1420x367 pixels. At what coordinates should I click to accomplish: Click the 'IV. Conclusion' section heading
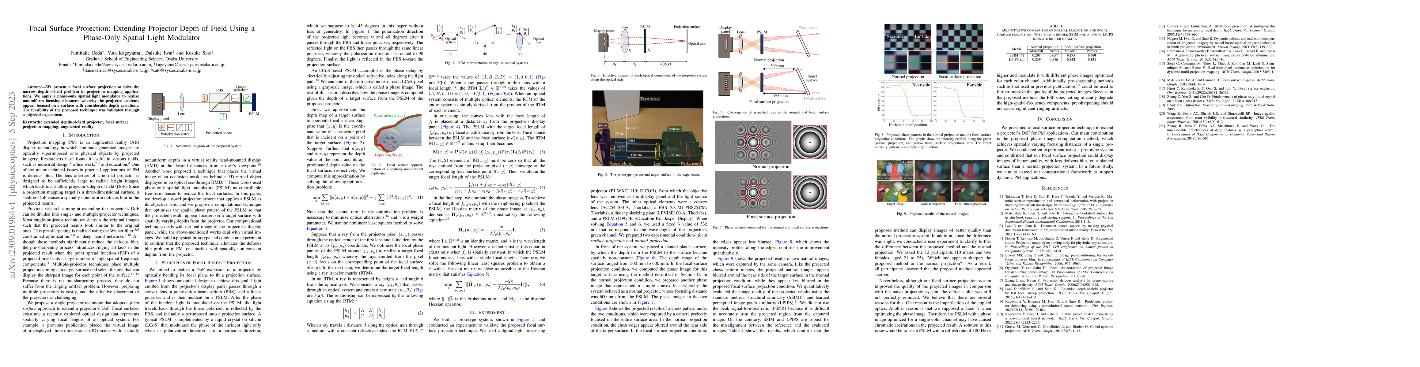(x=1055, y=119)
